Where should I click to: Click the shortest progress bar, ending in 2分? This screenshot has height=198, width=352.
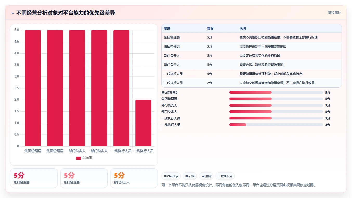[276, 125]
